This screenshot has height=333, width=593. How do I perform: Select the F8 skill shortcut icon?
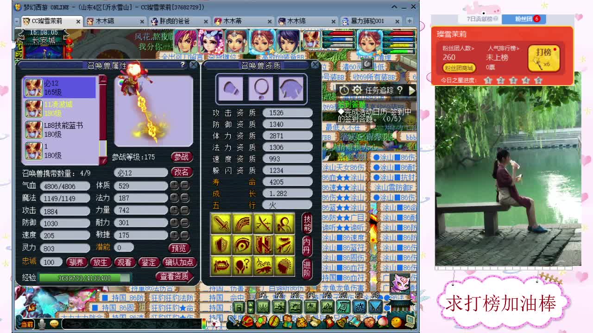tap(375, 307)
